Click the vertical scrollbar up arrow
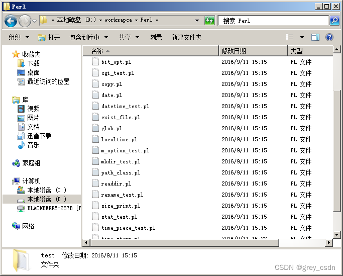The image size is (343, 276). tap(336, 49)
